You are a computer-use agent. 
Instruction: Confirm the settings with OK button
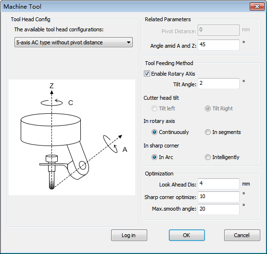click(x=187, y=235)
